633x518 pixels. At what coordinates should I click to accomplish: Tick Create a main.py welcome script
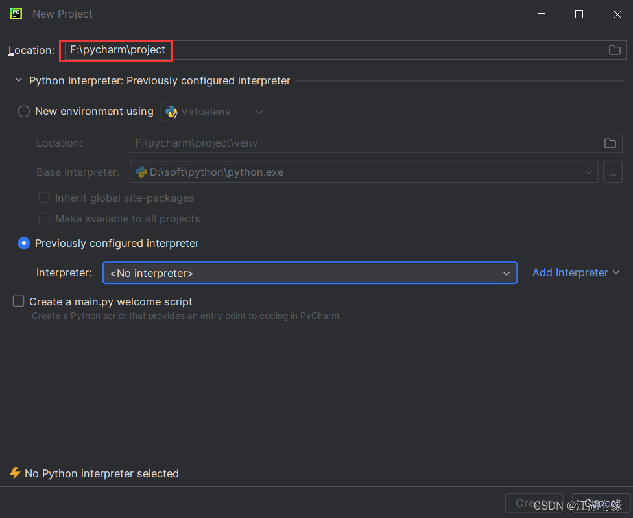pos(19,301)
